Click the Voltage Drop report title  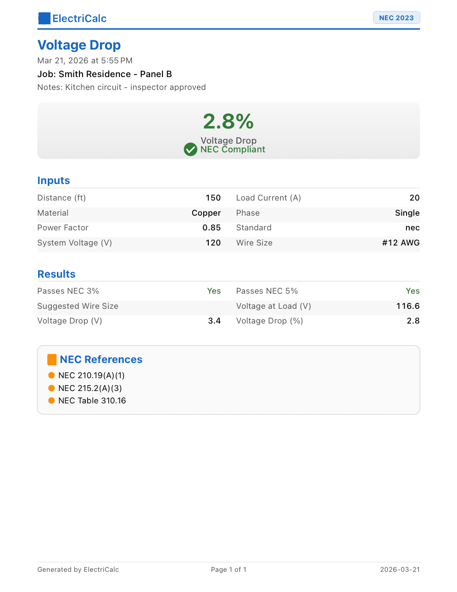(79, 45)
